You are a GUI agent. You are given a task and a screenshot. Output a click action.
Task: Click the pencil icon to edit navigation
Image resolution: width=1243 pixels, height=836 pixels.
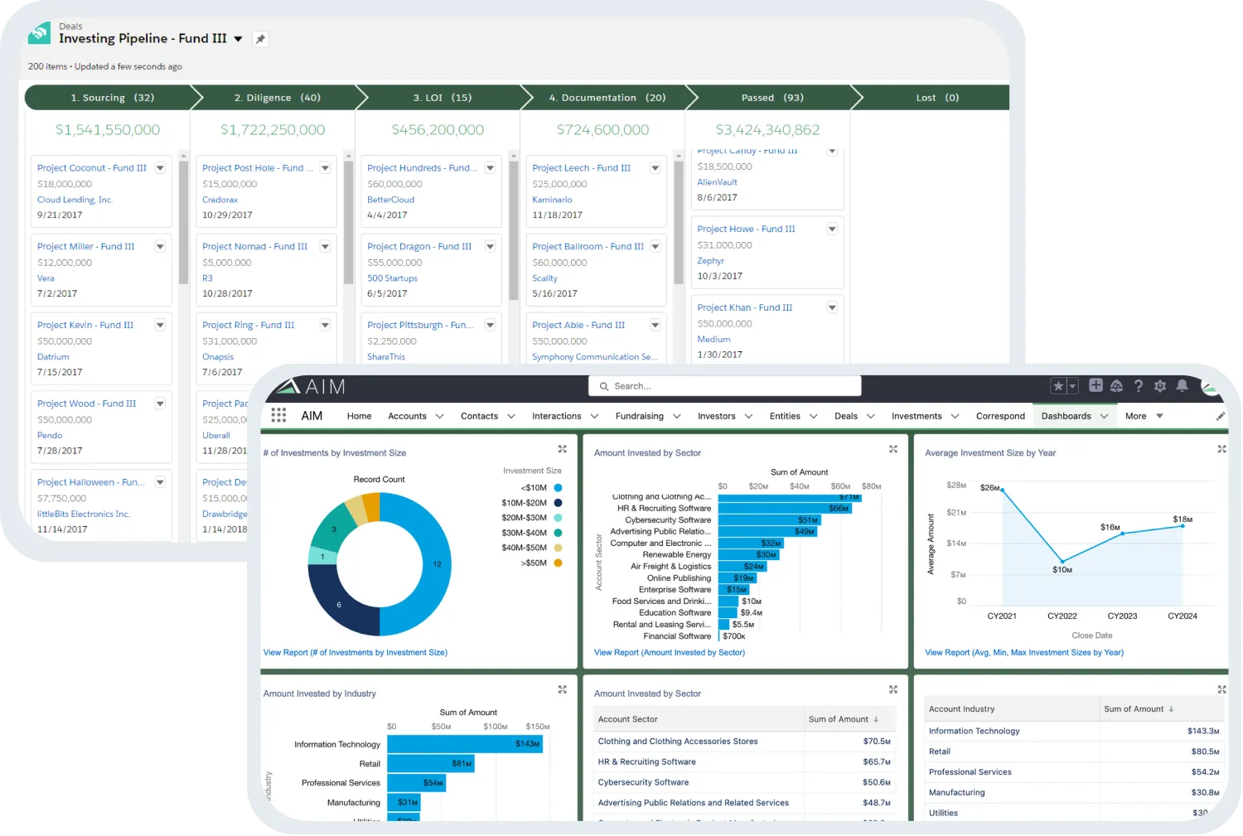pyautogui.click(x=1221, y=416)
